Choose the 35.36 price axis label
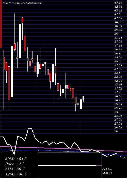The width and height of the screenshot is (127, 178). pyautogui.click(x=119, y=61)
